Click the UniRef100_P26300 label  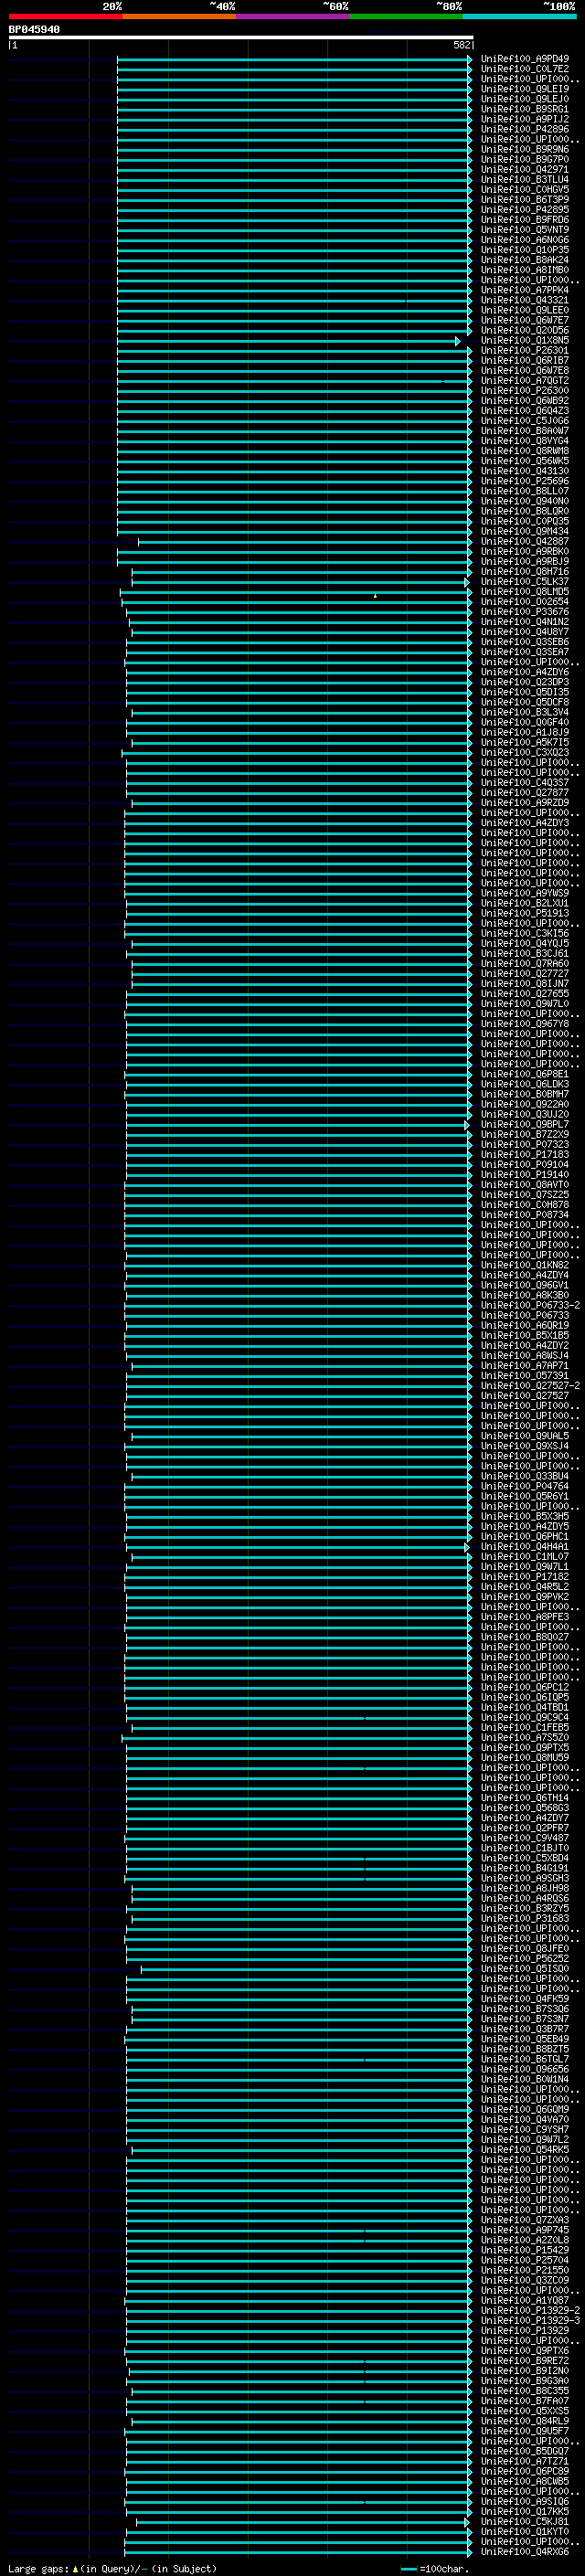point(524,391)
